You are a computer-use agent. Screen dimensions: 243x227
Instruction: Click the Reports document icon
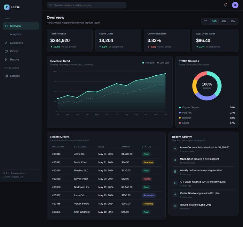(6, 60)
